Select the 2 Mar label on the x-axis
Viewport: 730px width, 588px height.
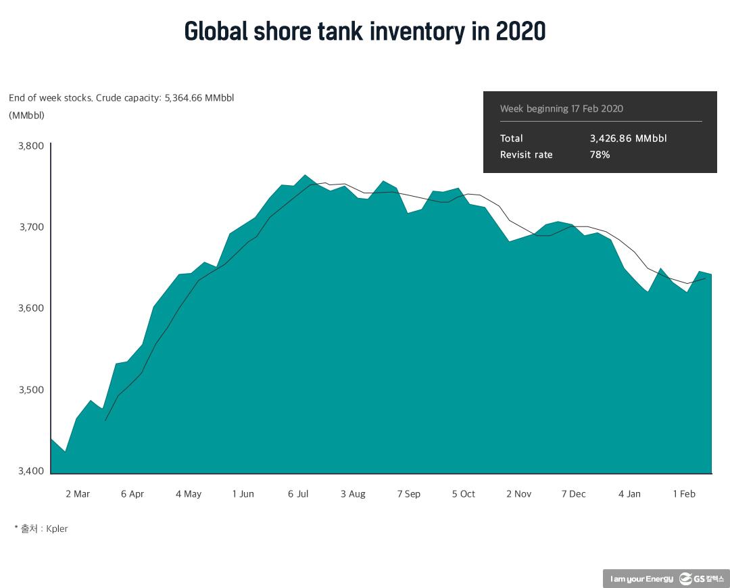pos(78,494)
